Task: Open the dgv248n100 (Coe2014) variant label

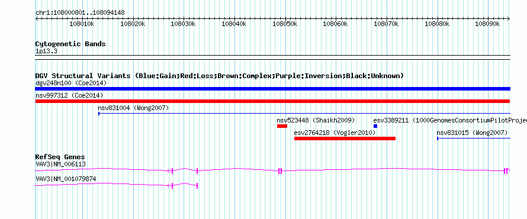Action: tap(71, 83)
